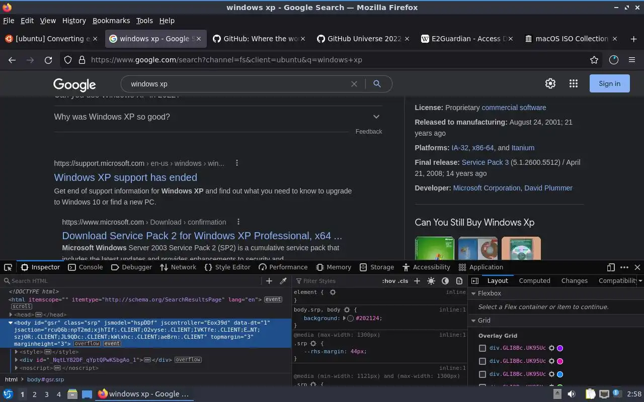The width and height of the screenshot is (644, 402).
Task: Toggle light color scheme simulation sun icon
Action: [431, 281]
